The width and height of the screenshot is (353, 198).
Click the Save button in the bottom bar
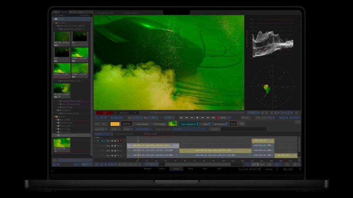coord(240,169)
